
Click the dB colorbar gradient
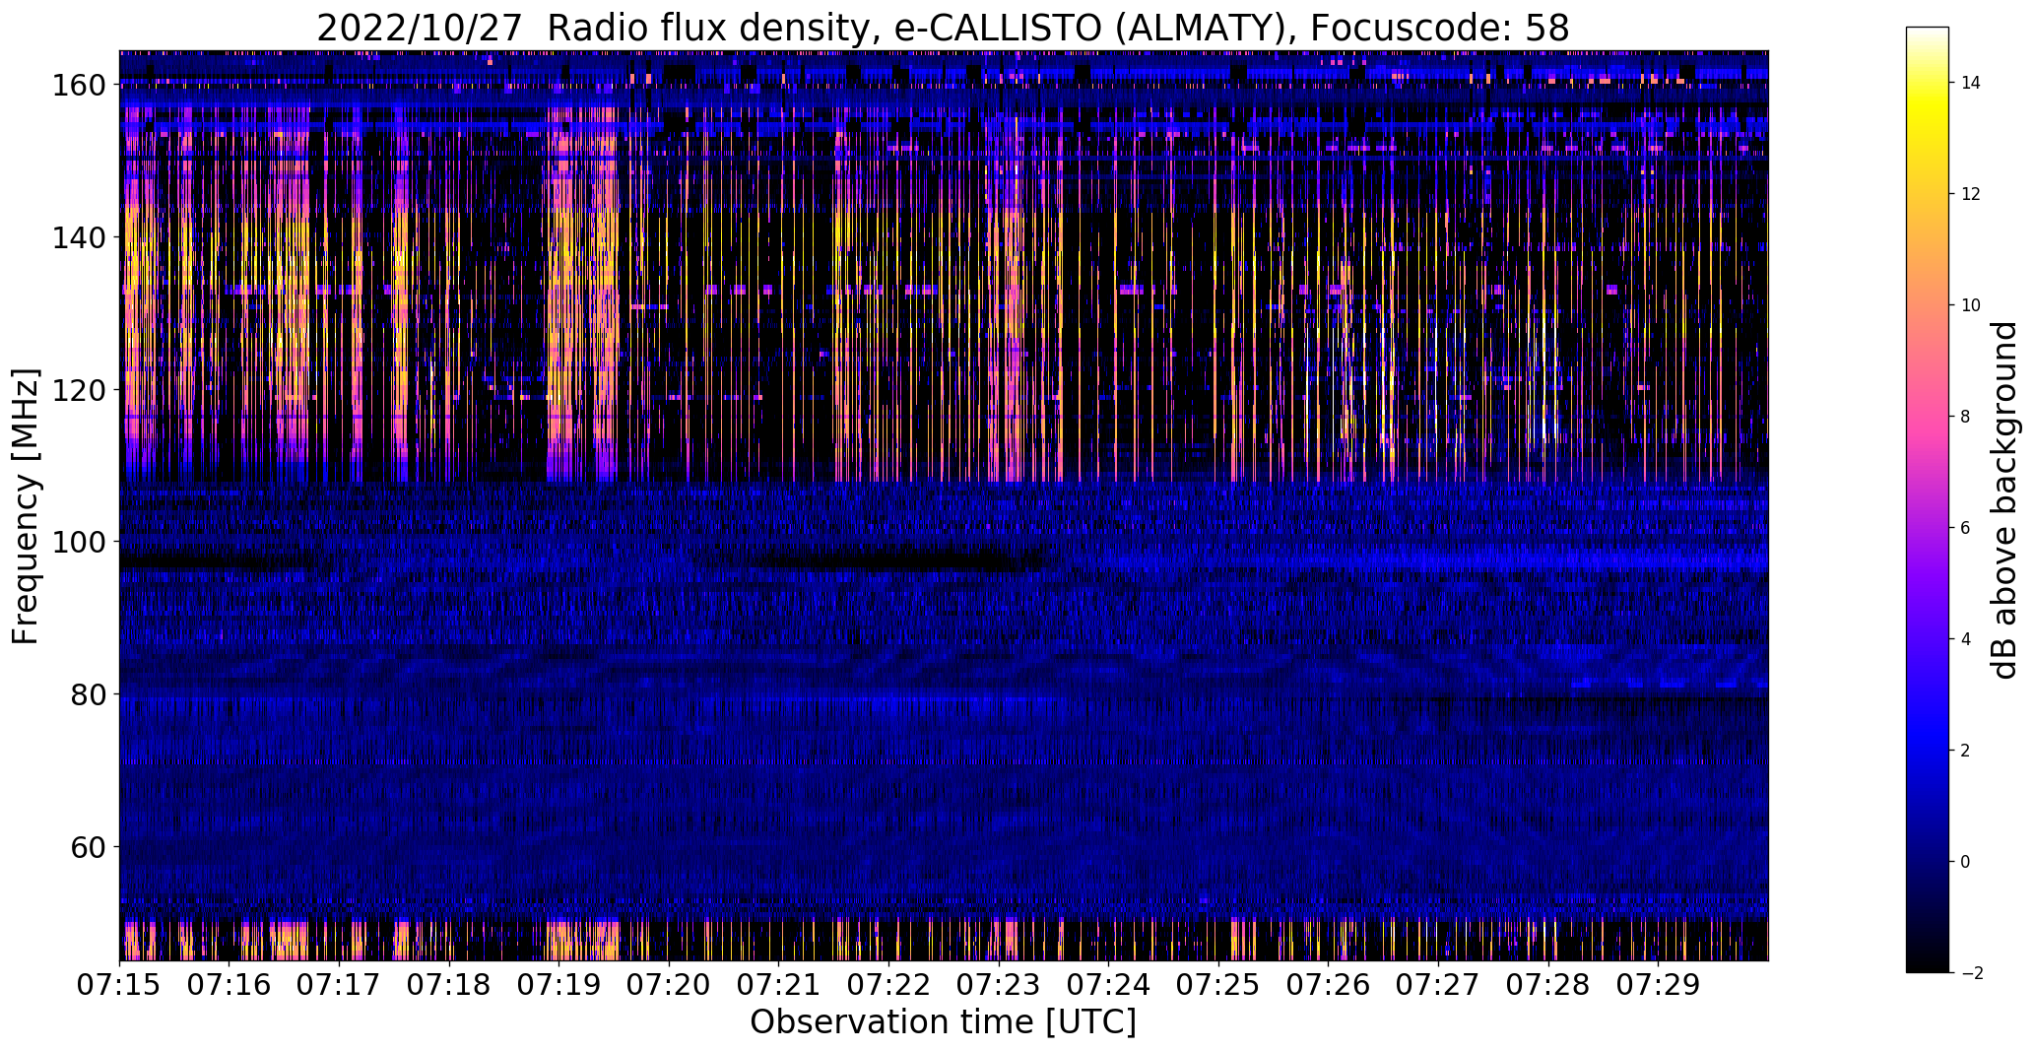click(1928, 499)
